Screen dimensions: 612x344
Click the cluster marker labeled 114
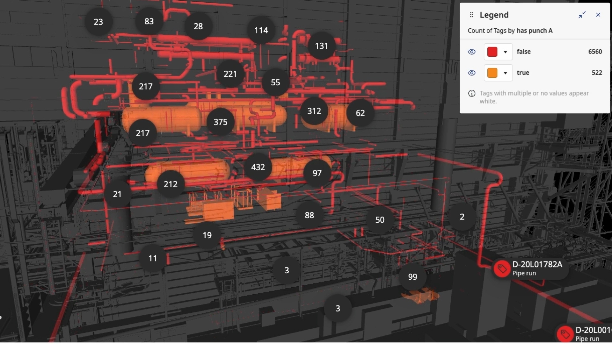(261, 30)
